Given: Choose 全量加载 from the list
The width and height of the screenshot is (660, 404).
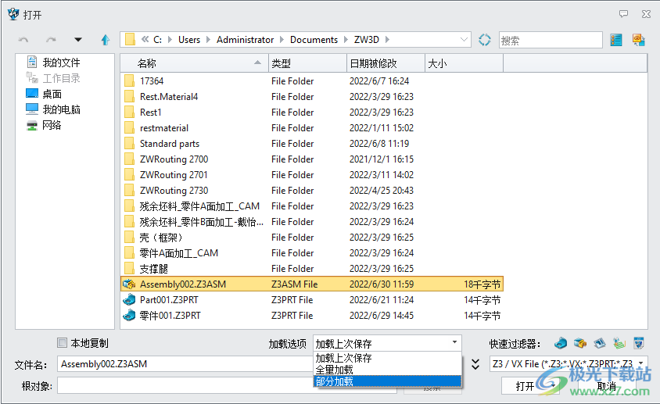Looking at the screenshot, I should pos(387,370).
